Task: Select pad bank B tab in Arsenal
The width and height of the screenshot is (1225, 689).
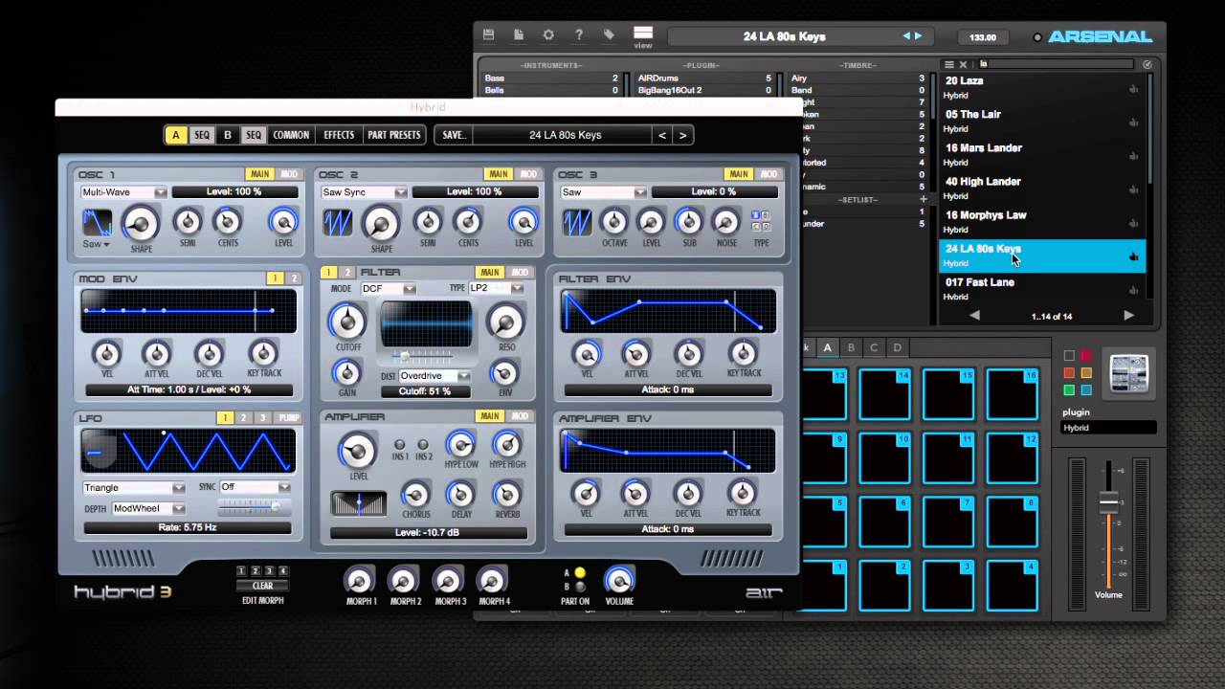Action: 851,347
